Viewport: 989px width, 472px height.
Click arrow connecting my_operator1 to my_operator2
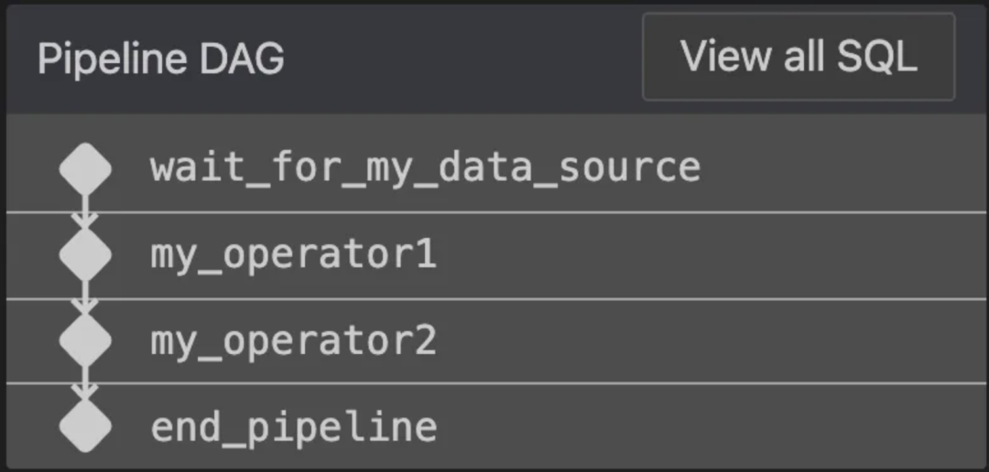click(x=85, y=298)
